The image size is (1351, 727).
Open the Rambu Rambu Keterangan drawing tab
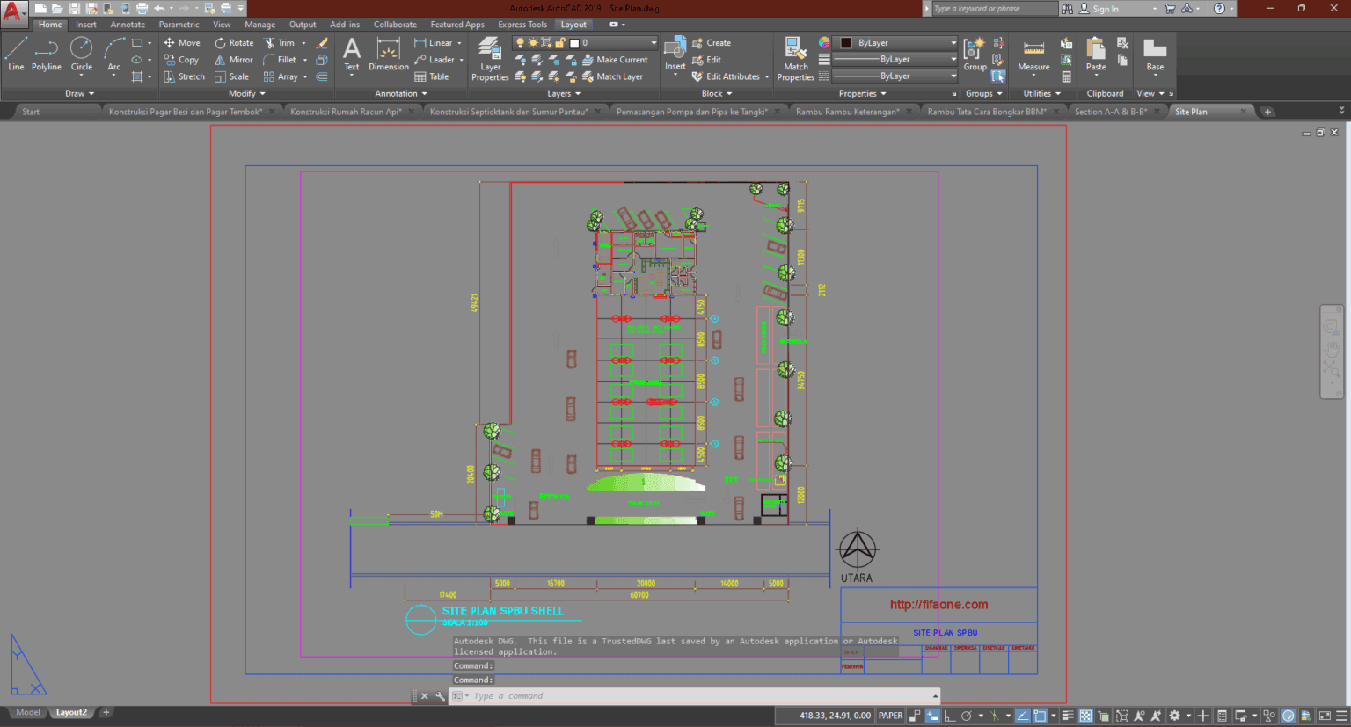click(x=850, y=111)
